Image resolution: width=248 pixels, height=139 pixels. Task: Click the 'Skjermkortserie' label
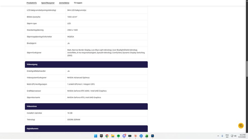(x=33, y=97)
